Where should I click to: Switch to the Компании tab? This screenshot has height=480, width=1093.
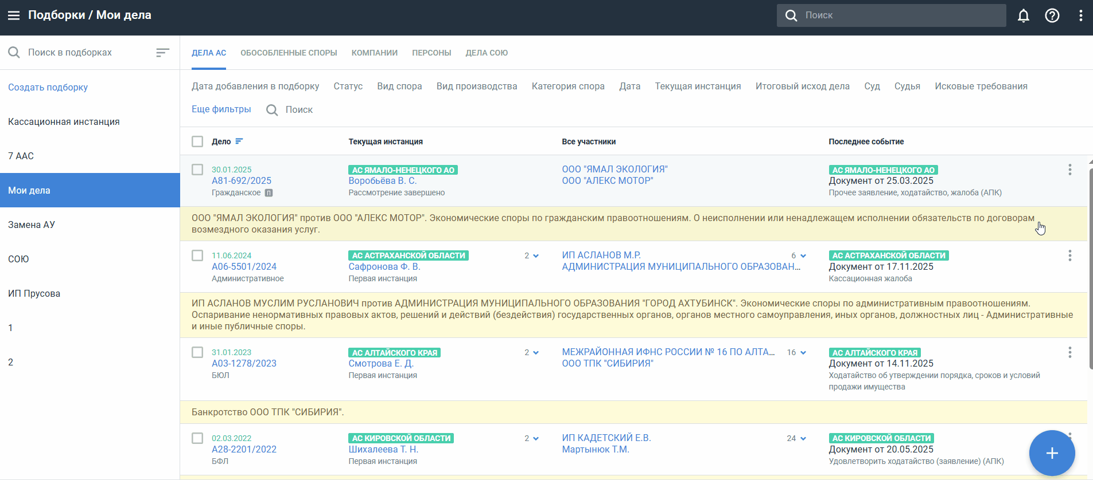pyautogui.click(x=374, y=53)
